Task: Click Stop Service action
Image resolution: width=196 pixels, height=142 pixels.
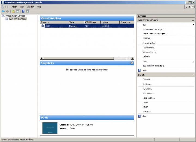Action: click(x=148, y=48)
